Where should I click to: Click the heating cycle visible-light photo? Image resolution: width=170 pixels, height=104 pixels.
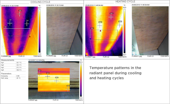click(150, 31)
